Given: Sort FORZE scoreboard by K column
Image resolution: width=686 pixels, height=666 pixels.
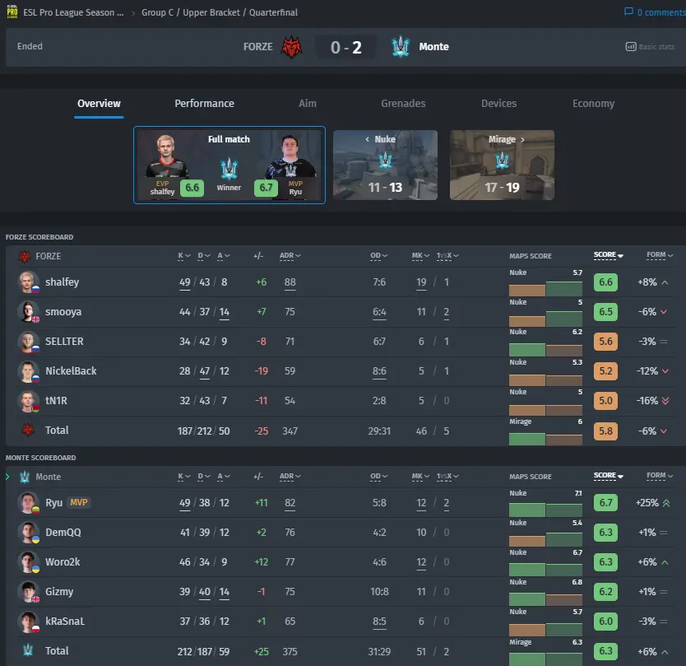Looking at the screenshot, I should [x=183, y=256].
